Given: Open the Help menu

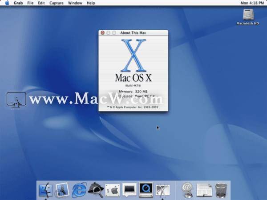Looking at the screenshot, I should click(91, 3).
